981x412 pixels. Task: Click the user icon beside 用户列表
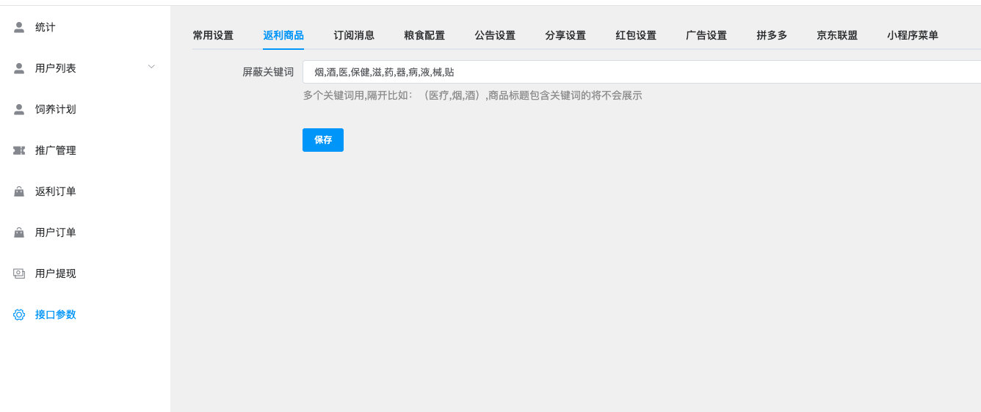pos(19,68)
